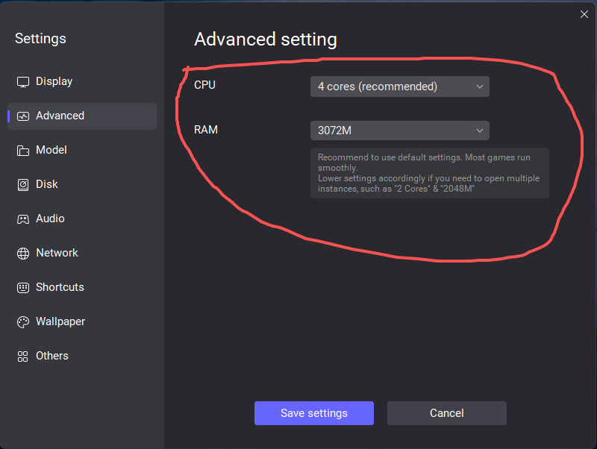Viewport: 597px width, 449px height.
Task: Click the monitor icon beside Display
Action: click(22, 82)
